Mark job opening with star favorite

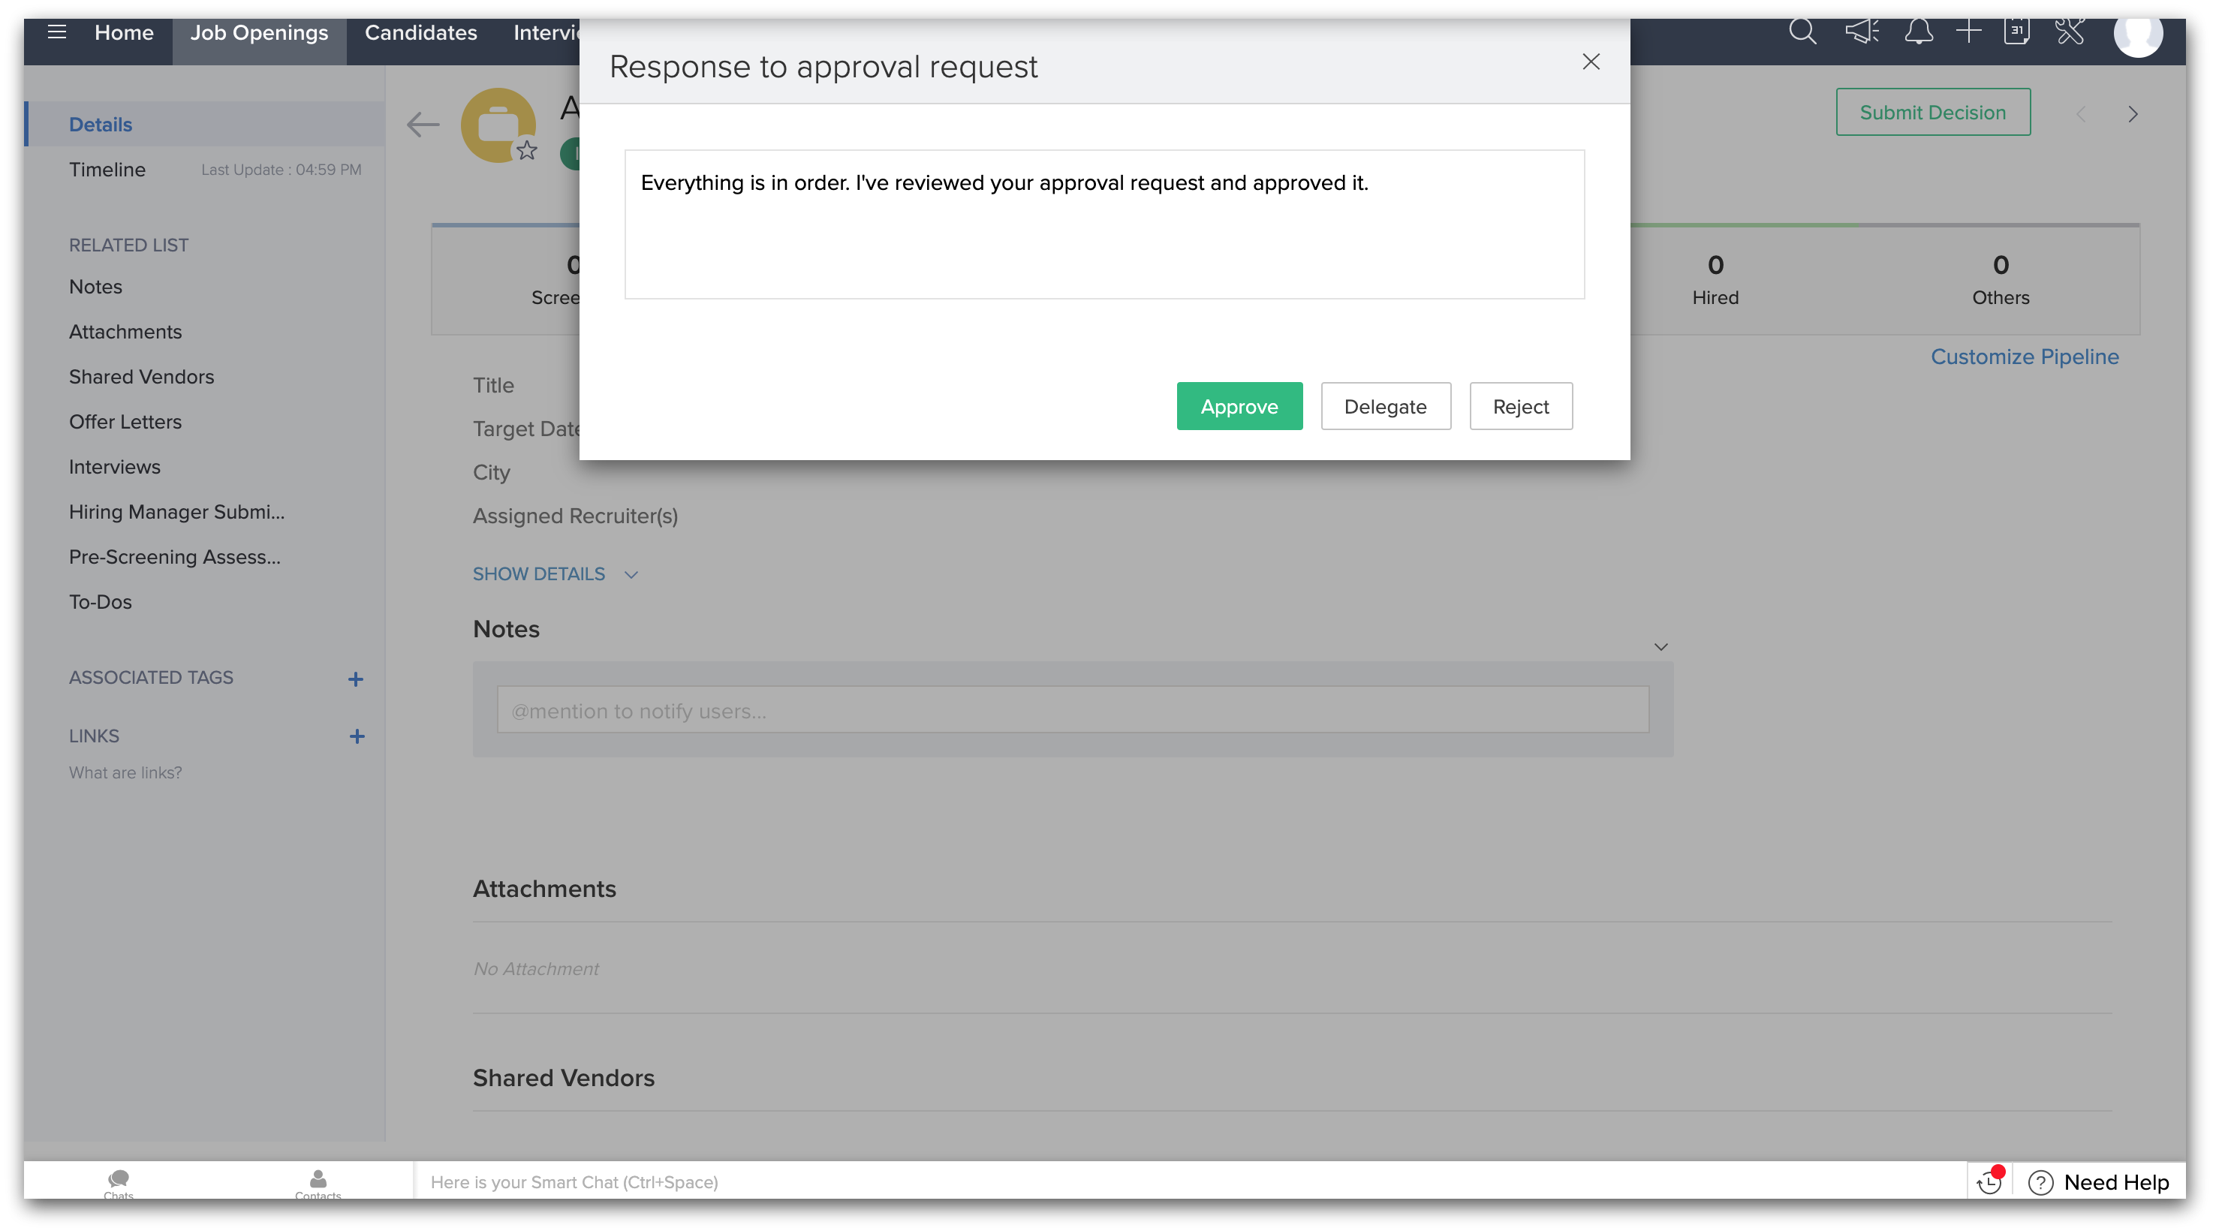click(x=527, y=151)
